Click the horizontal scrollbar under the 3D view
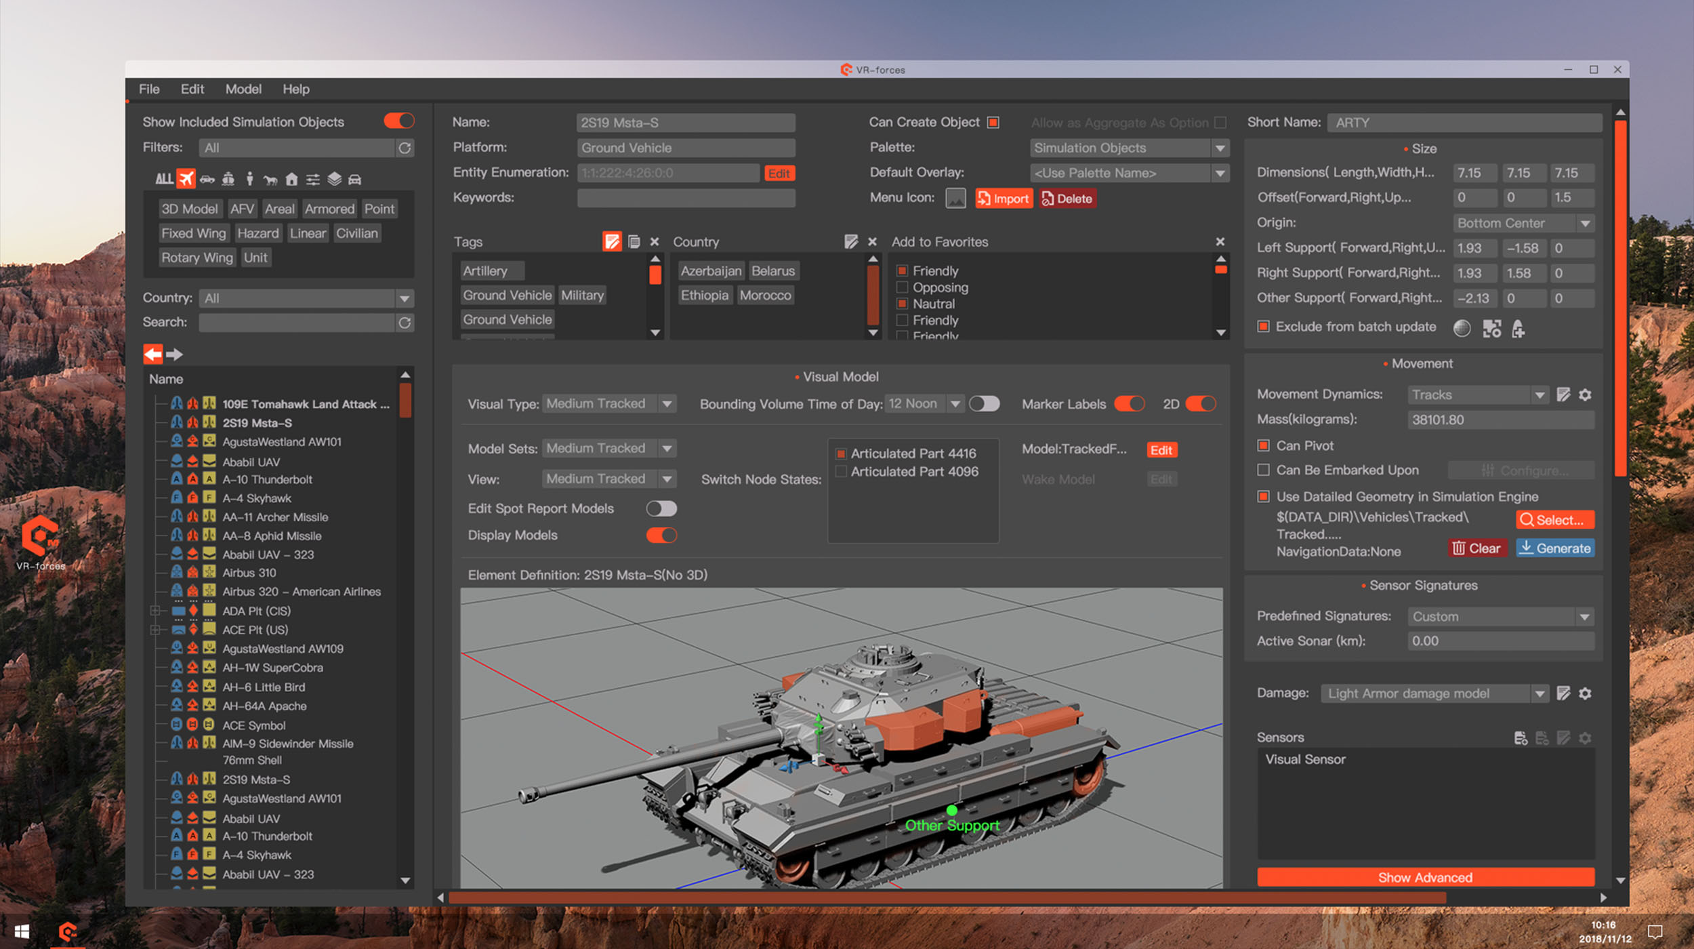The height and width of the screenshot is (949, 1694). [949, 897]
